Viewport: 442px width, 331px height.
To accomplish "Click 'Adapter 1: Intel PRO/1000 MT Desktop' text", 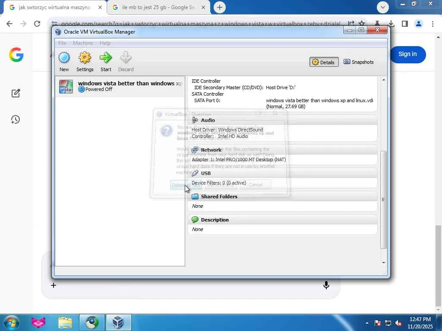I will tap(239, 159).
